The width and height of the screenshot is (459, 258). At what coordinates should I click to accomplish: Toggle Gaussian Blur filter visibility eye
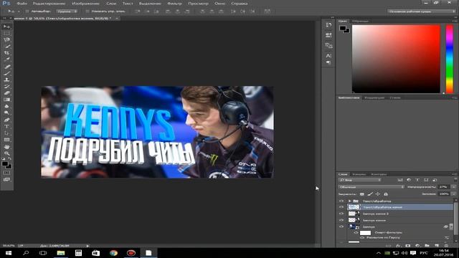coord(362,238)
